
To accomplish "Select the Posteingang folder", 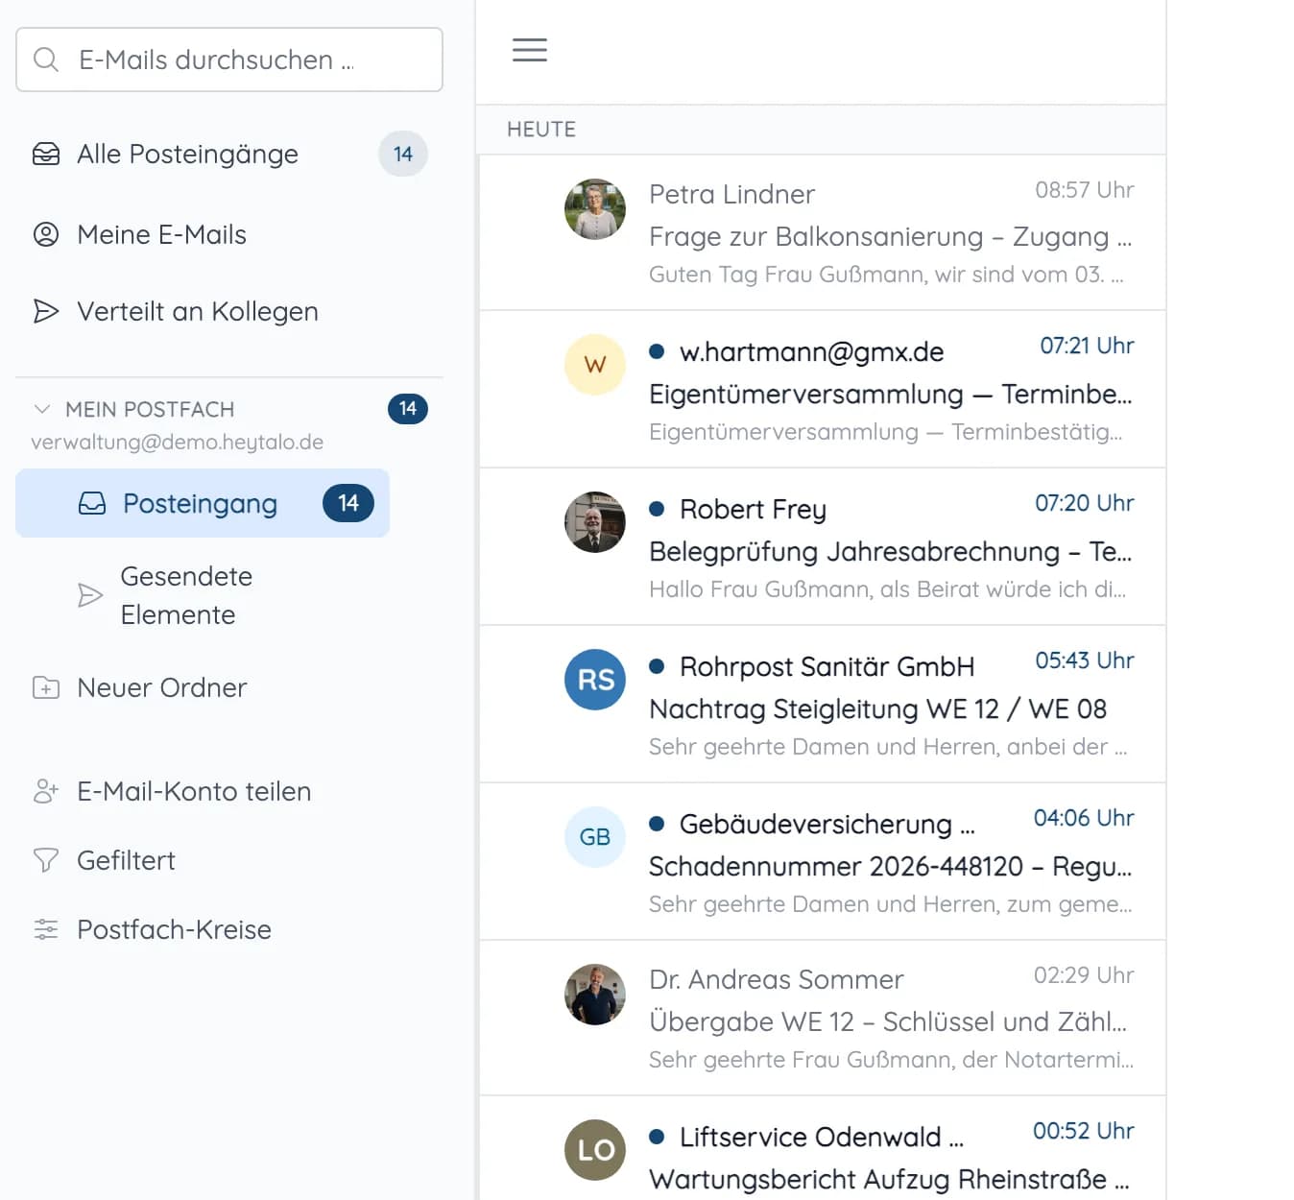I will click(203, 503).
